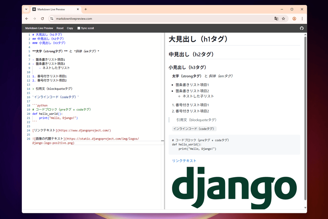Click the Reset button

(x=60, y=28)
